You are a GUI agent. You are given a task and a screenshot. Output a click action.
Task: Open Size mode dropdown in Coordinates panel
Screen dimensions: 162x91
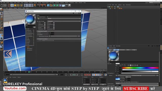tap(94, 84)
